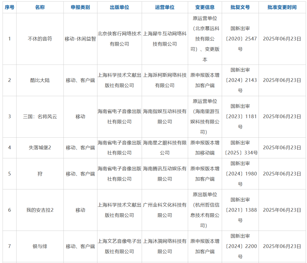307x263 pixels.
Task: Click publisher cell in the 酷比大陆 row
Action: point(119,80)
